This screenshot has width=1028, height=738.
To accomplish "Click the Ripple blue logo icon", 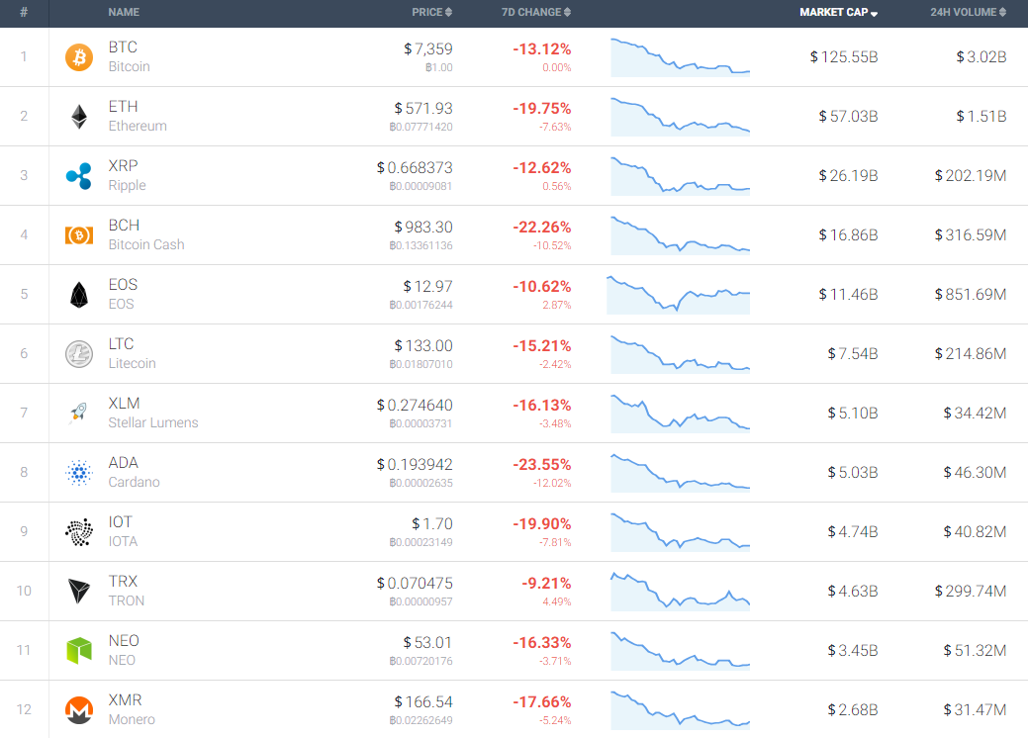I will pos(79,176).
